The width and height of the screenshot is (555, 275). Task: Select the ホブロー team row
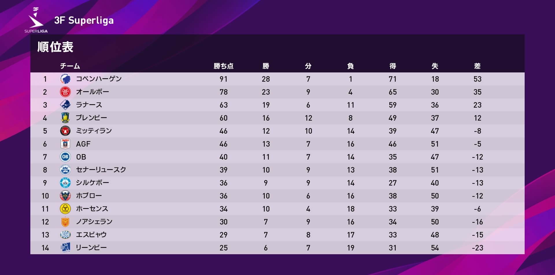277,196
